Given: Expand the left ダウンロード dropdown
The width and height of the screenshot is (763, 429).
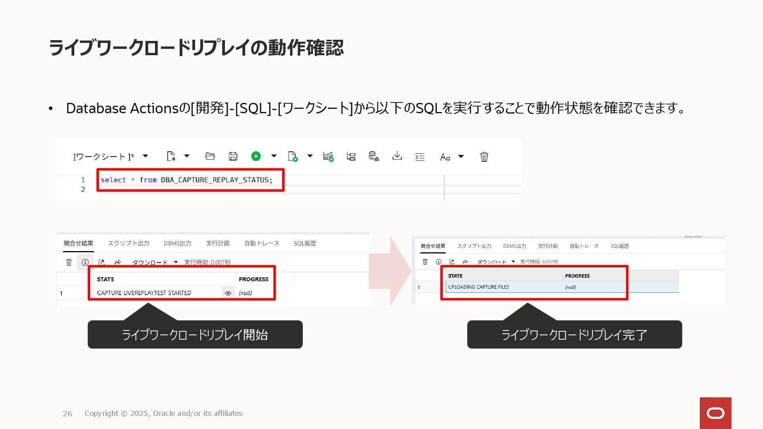Looking at the screenshot, I should 176,262.
